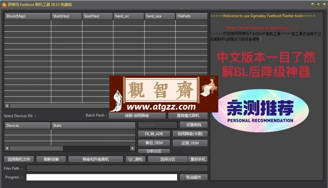Close the Fastboot tool window
The image size is (328, 188).
pos(325,4)
